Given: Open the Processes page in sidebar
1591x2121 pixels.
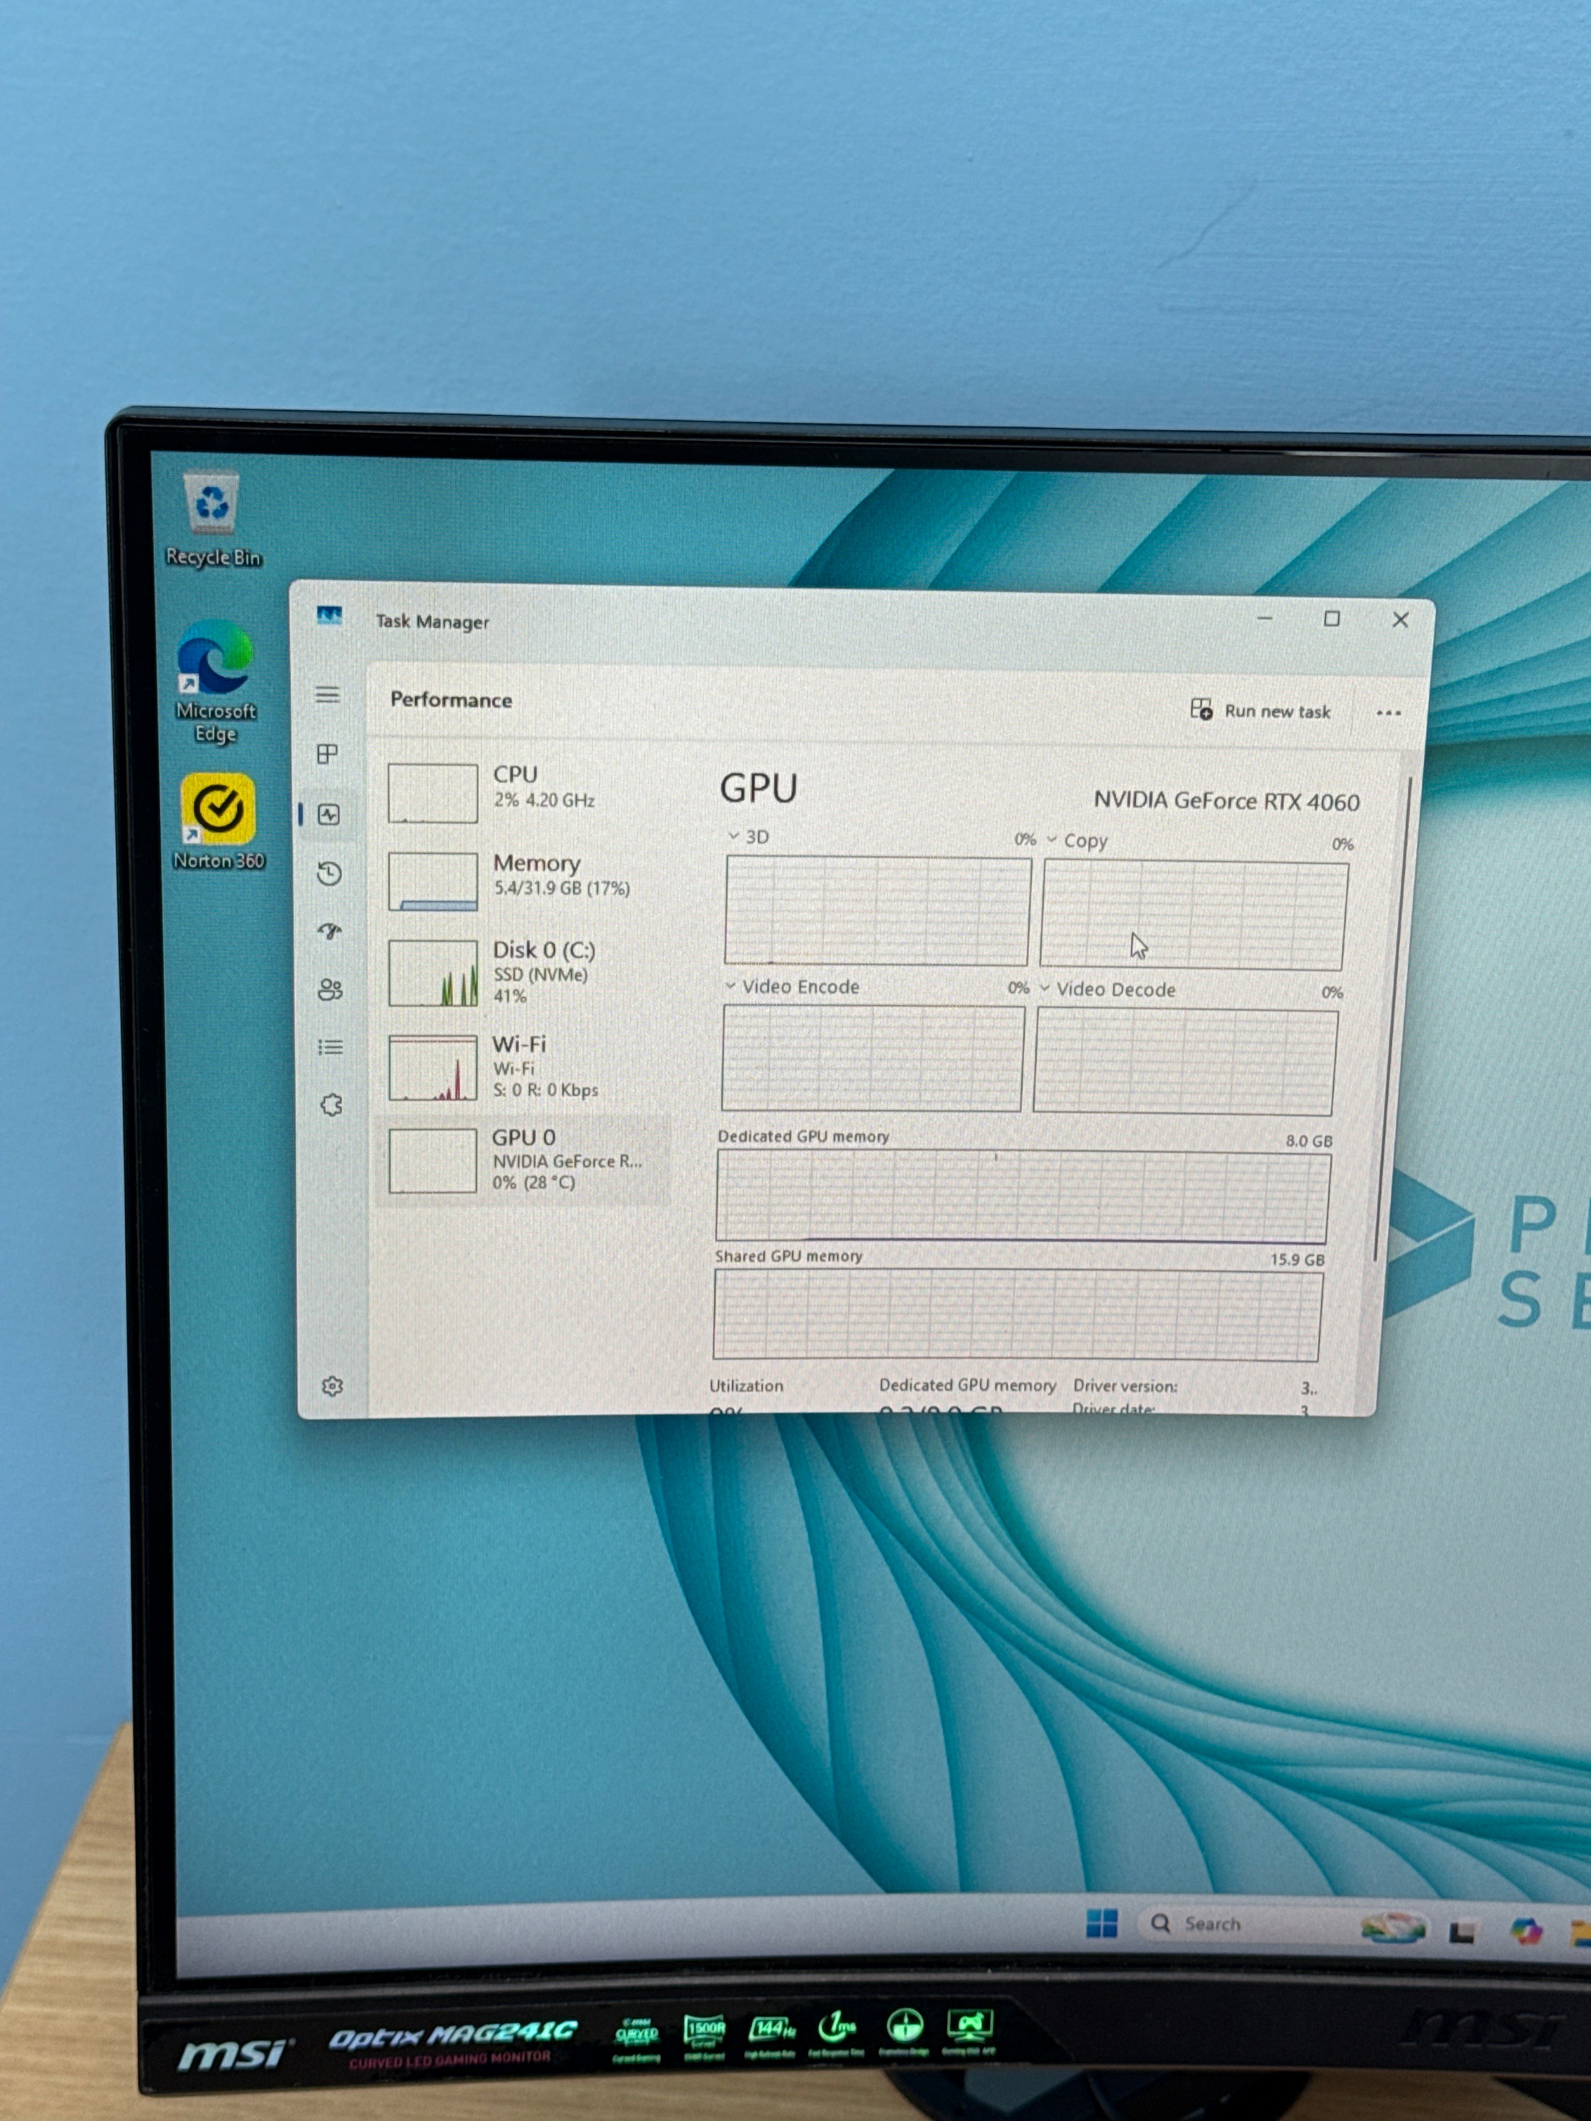Looking at the screenshot, I should [x=327, y=754].
